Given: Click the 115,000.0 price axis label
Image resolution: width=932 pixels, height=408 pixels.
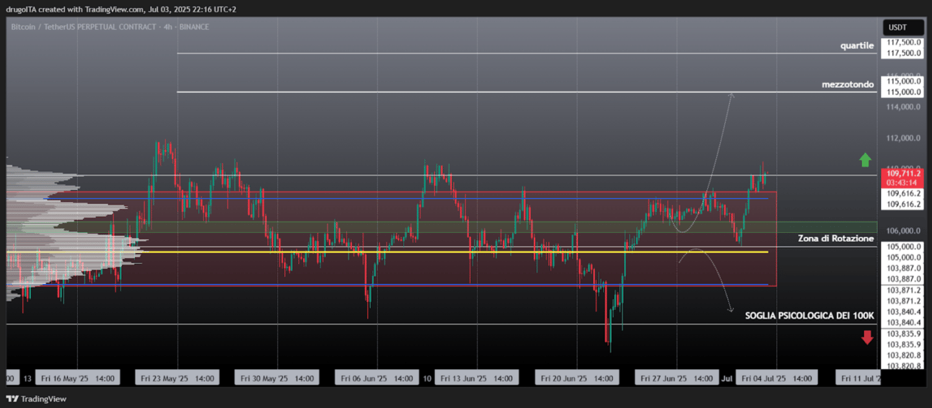Looking at the screenshot, I should (904, 92).
